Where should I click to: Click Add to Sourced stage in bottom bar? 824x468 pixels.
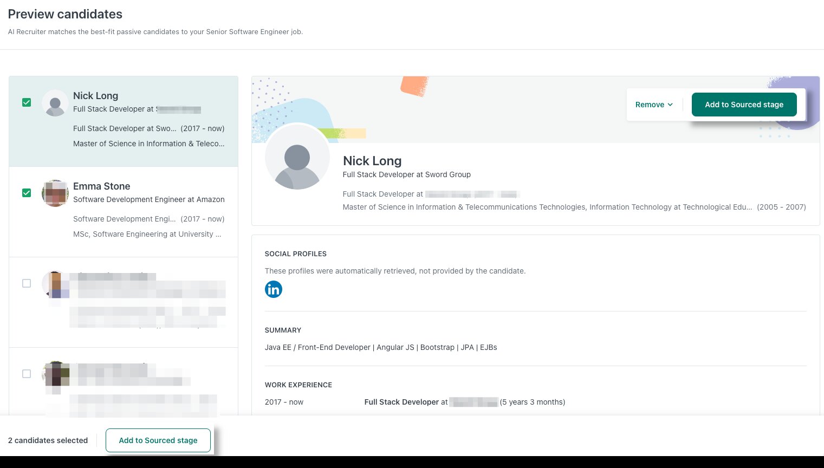pos(158,440)
